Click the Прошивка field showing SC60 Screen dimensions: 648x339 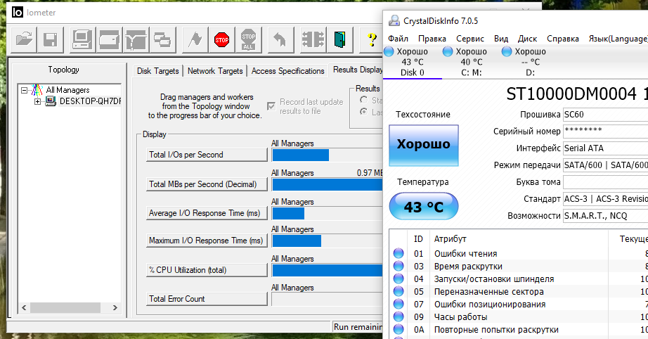coord(605,115)
